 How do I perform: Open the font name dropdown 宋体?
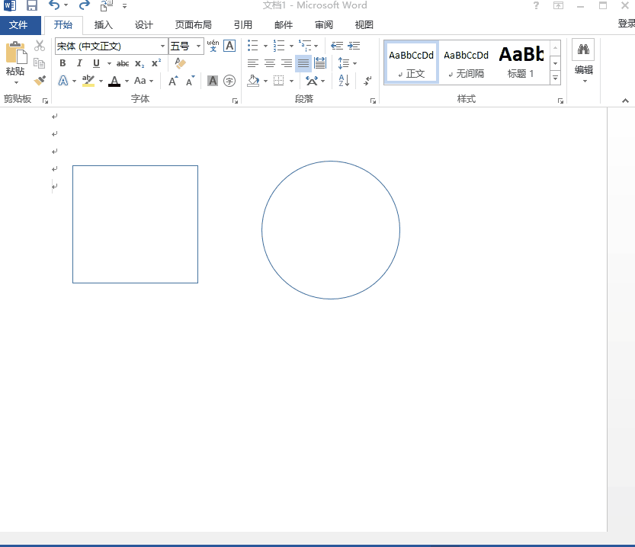(x=162, y=46)
